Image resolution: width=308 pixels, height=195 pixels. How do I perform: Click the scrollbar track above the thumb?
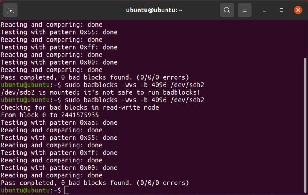tap(305, 38)
